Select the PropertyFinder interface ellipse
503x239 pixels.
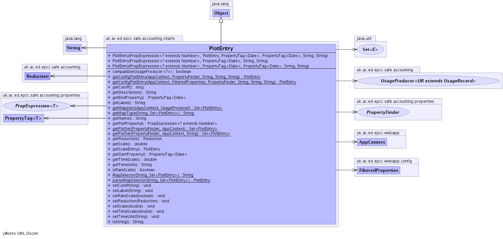coord(383,112)
